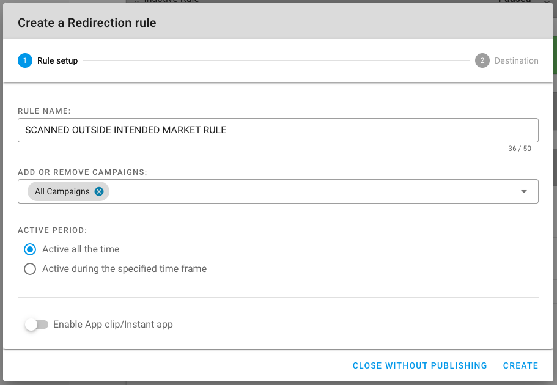Viewport: 557px width, 385px height.
Task: Click the Active Period section label
Action: (x=53, y=230)
